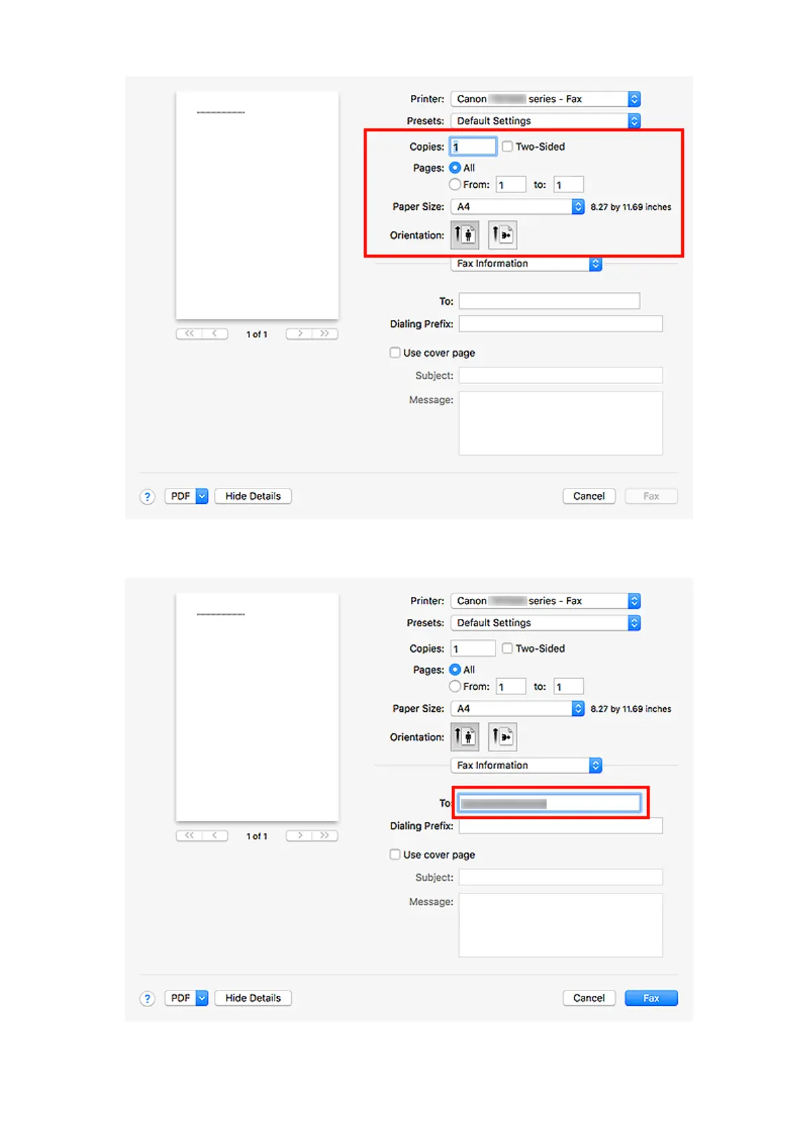Click Message box in top dialog
The height and width of the screenshot is (1133, 801).
(x=561, y=423)
